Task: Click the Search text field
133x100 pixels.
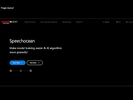Action: (x=107, y=22)
